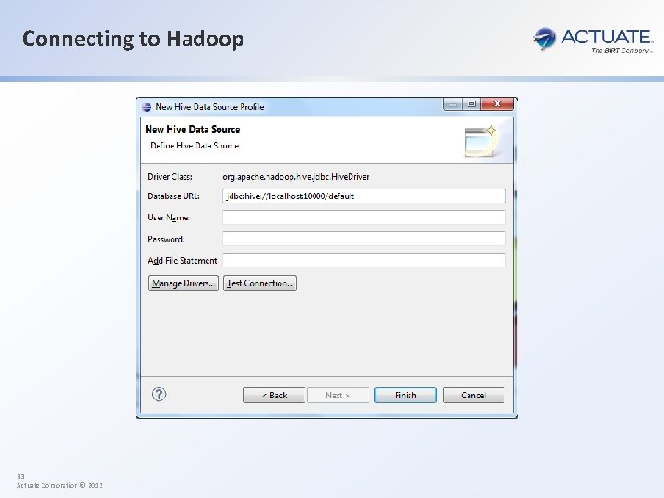Click the Test Connection button
The width and height of the screenshot is (664, 498).
260,283
